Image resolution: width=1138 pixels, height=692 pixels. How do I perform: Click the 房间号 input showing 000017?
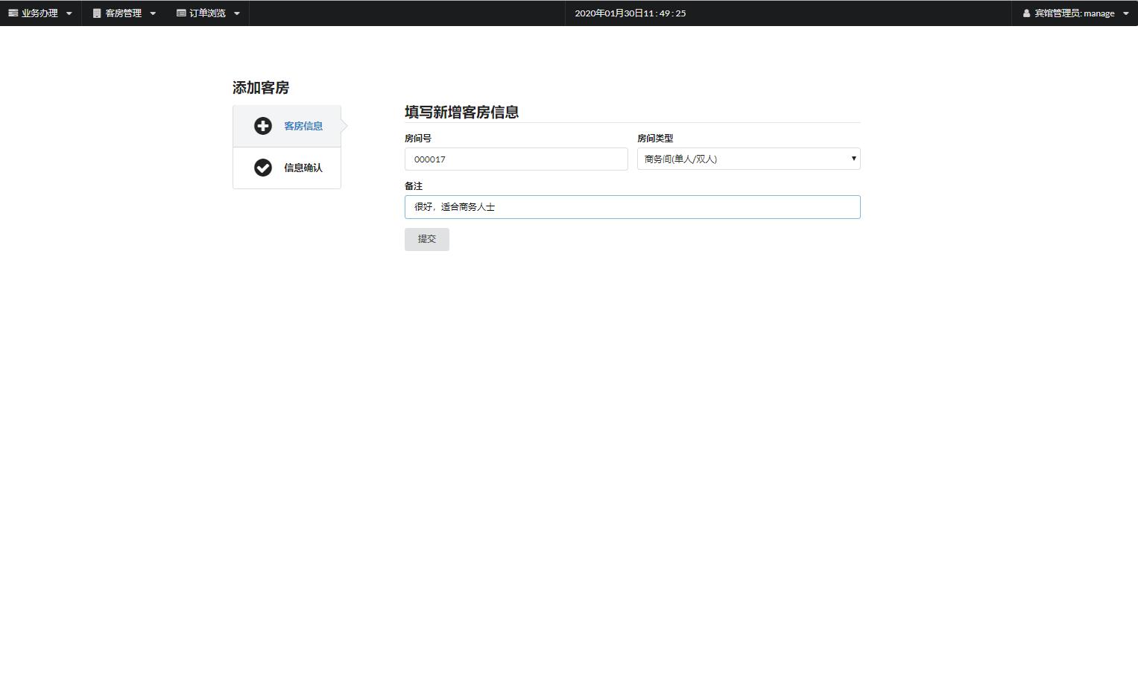[516, 159]
